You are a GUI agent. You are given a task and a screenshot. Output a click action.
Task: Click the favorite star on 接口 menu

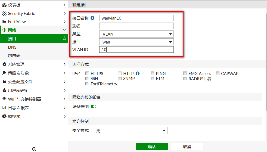(64, 39)
